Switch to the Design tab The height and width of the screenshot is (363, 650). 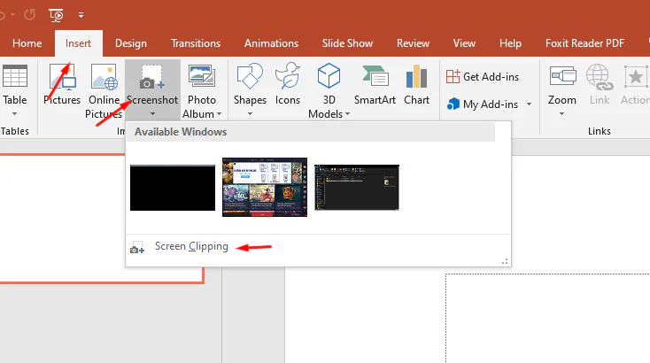(x=131, y=43)
